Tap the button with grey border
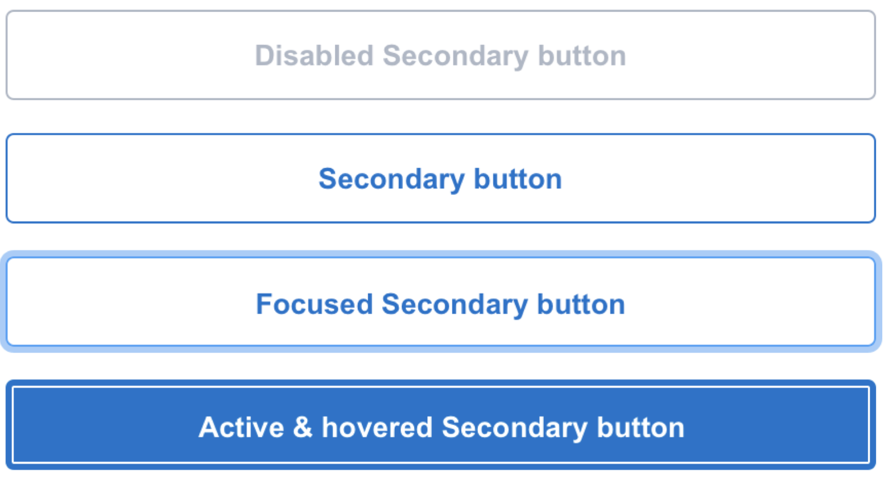Viewport: 884px width, 479px height. pos(440,55)
